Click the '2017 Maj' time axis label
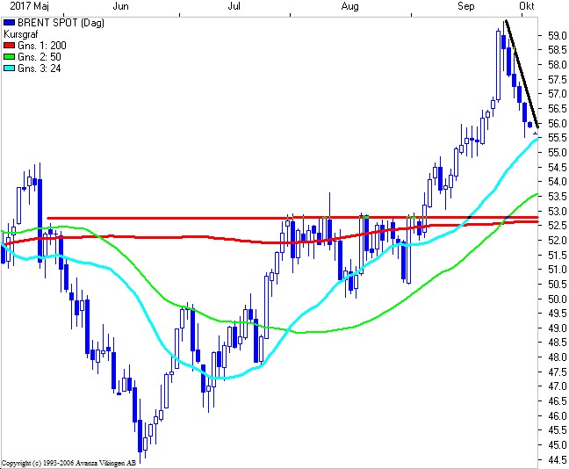 [x=22, y=6]
